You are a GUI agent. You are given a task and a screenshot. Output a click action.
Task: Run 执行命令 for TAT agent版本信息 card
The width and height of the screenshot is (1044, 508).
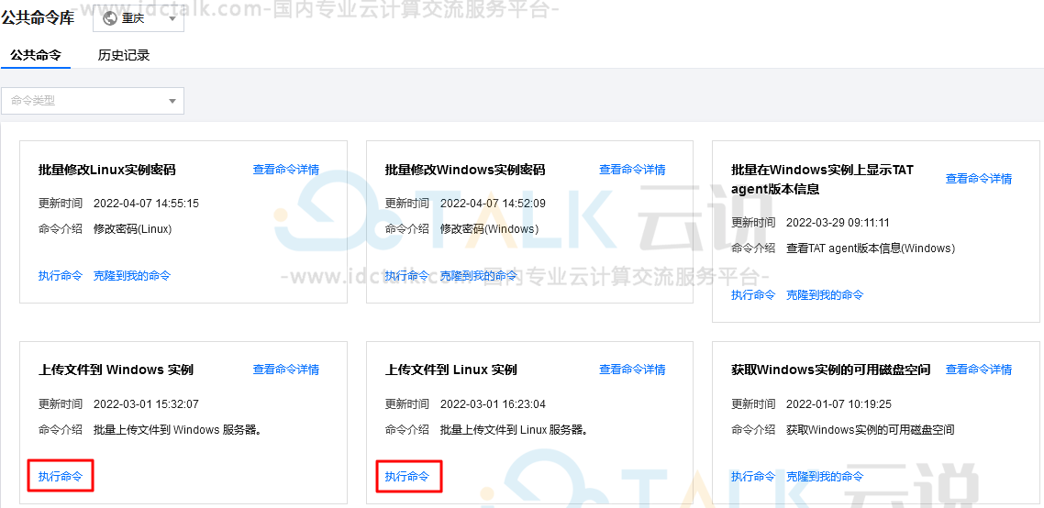tap(753, 295)
